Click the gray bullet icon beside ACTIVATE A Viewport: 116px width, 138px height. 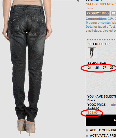[x=87, y=136]
